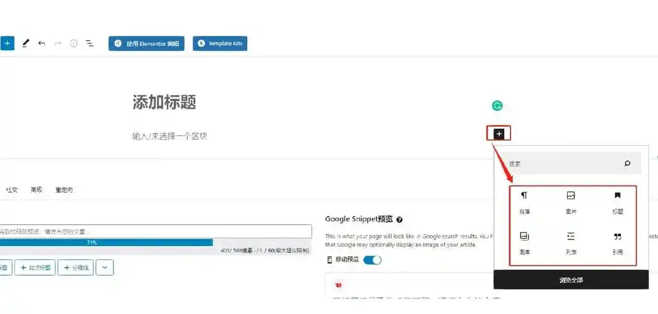Insert a 标题 heading block
This screenshot has height=314, width=658.
[x=617, y=203]
